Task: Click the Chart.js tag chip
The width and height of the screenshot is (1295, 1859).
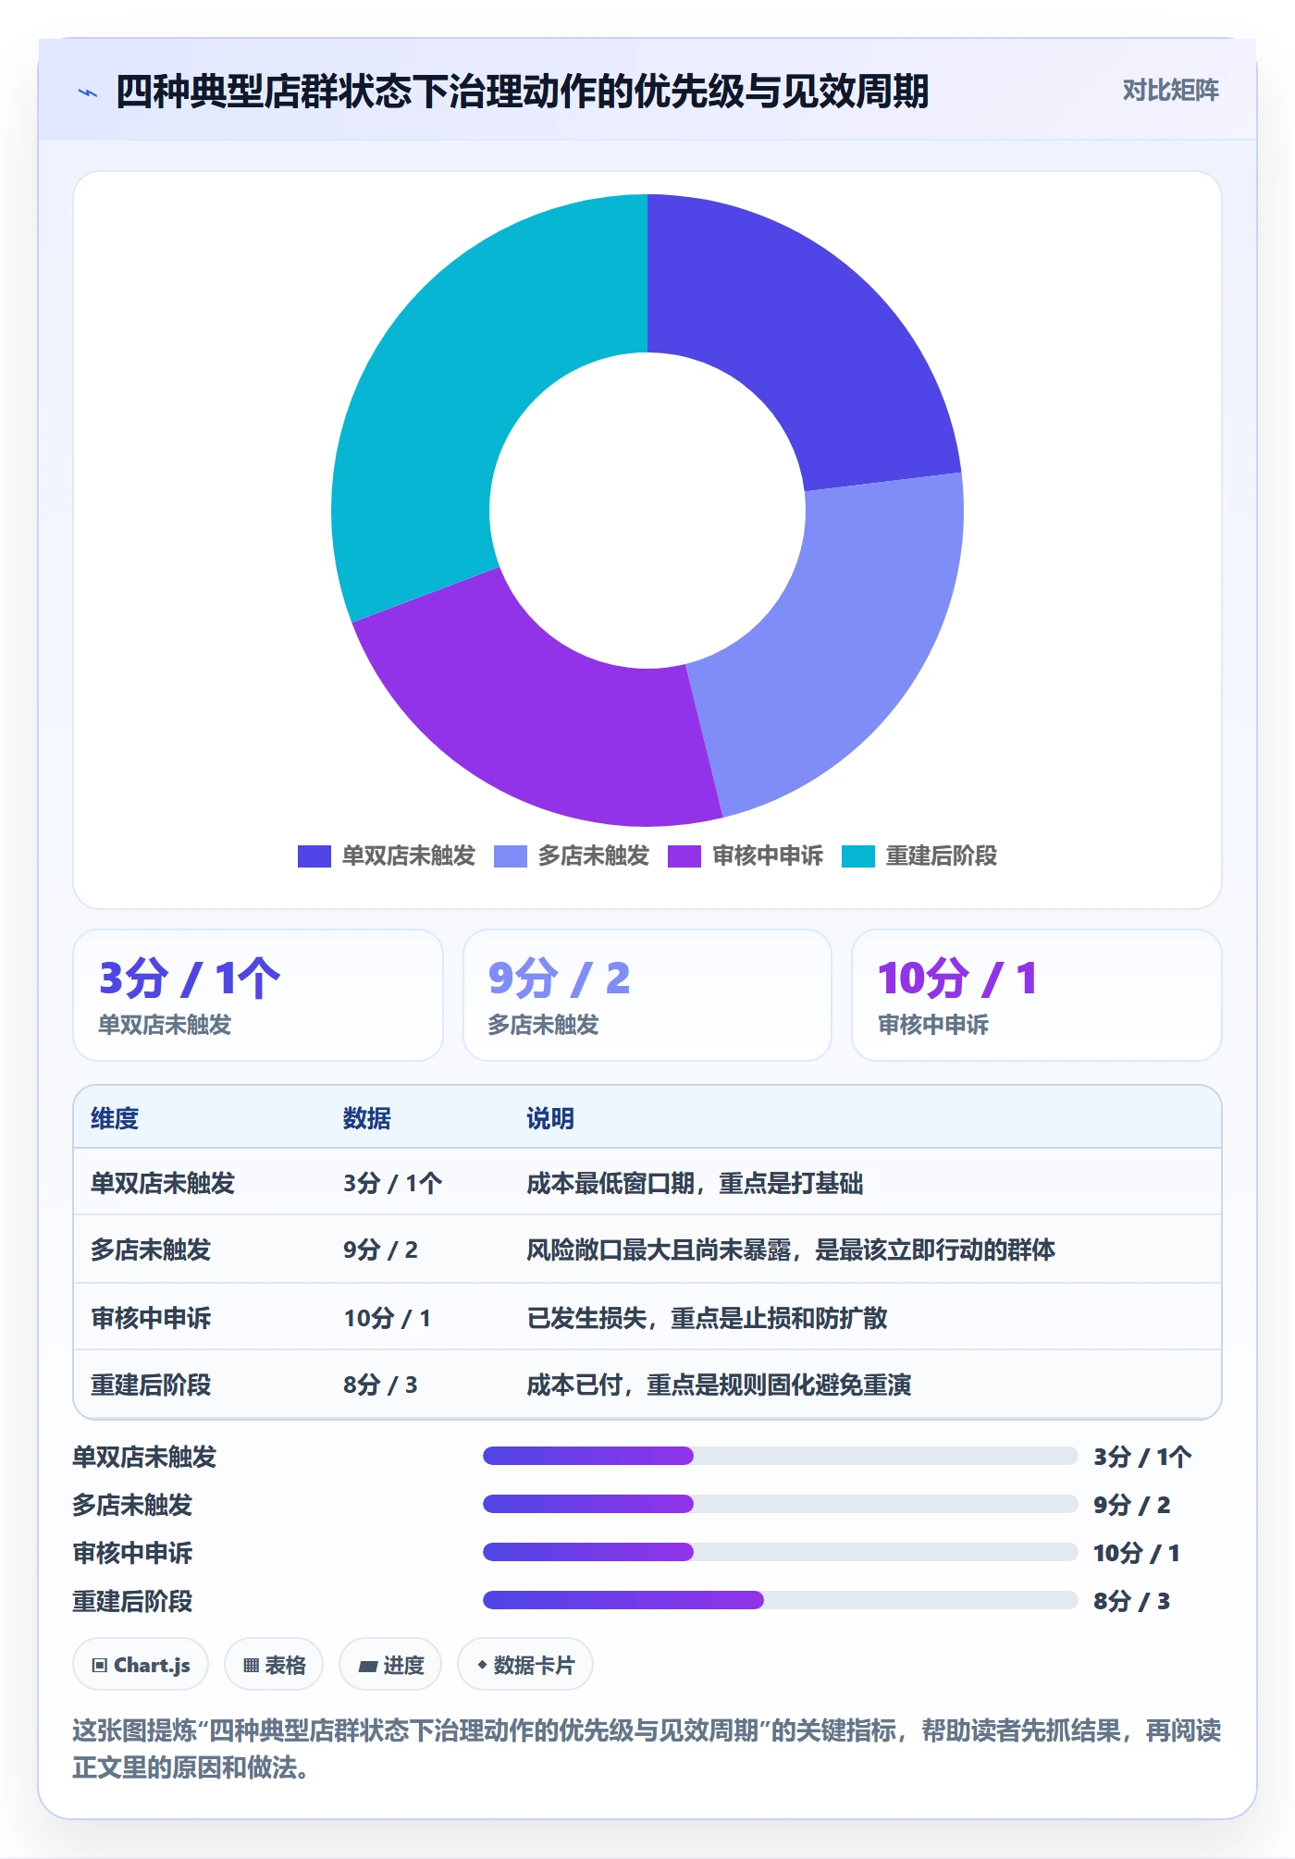Action: [x=141, y=1665]
